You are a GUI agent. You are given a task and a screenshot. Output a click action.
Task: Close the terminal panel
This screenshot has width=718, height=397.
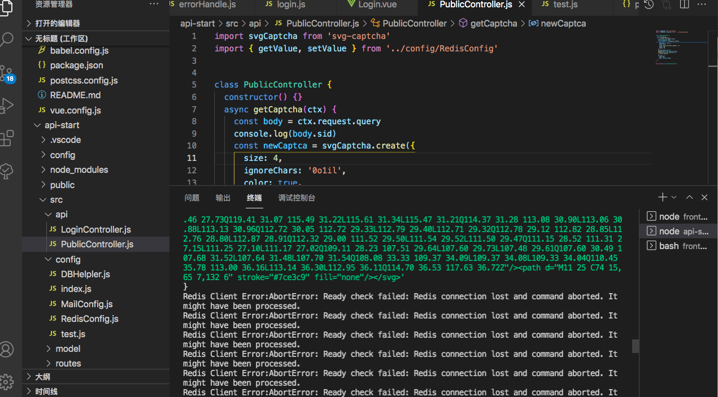coord(704,197)
